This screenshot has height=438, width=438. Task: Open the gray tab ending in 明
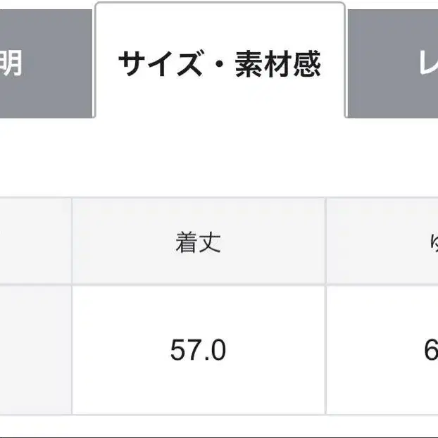point(42,63)
